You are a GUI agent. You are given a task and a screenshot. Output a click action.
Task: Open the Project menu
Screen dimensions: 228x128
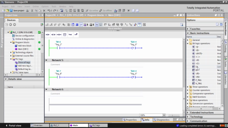click(5, 6)
